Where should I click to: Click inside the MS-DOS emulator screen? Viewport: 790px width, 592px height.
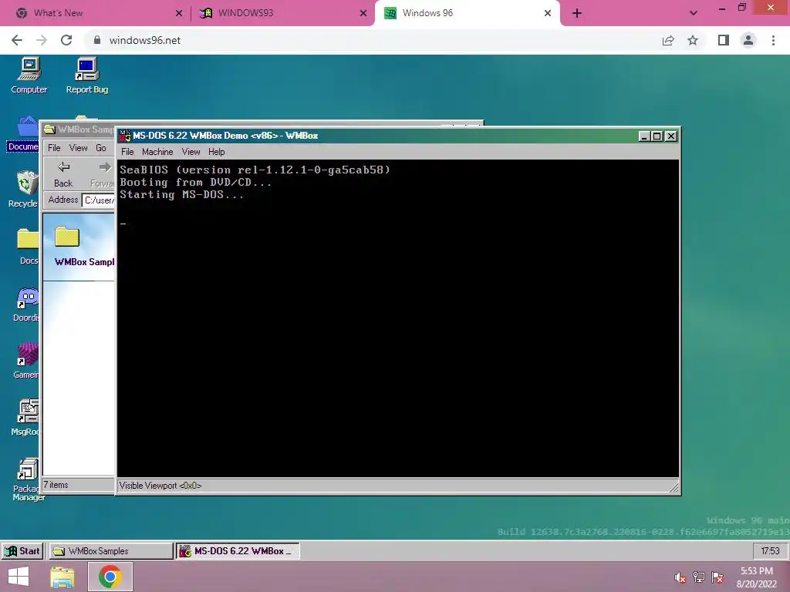tap(398, 318)
